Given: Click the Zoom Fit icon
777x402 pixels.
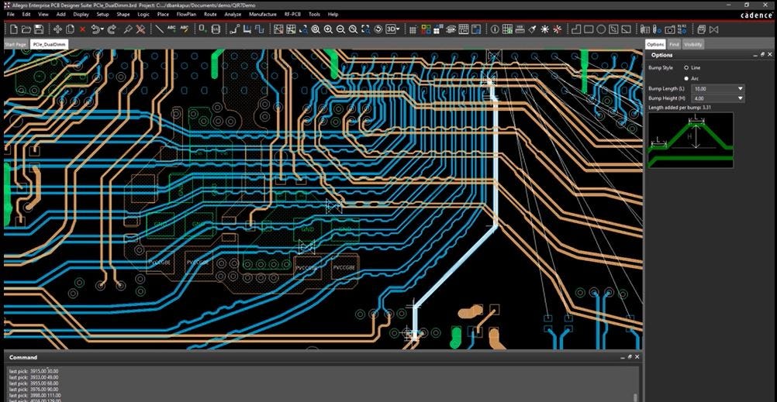Looking at the screenshot, I should 316,29.
